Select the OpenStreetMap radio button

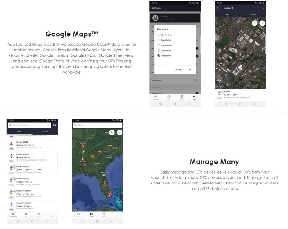159,35
